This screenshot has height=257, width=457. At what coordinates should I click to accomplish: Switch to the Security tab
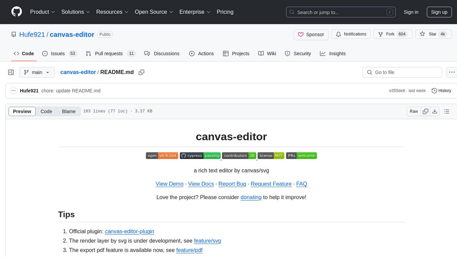coord(298,53)
